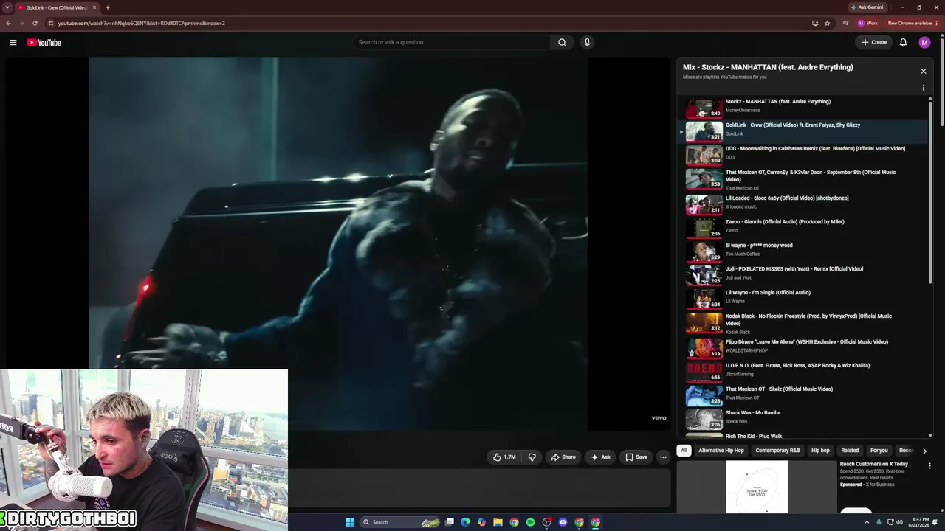Click the search magnifier button

click(562, 42)
